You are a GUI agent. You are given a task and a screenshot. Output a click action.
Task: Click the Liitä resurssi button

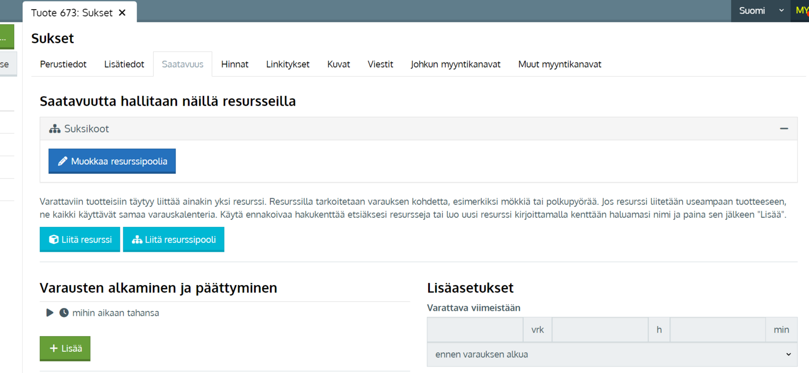point(80,240)
